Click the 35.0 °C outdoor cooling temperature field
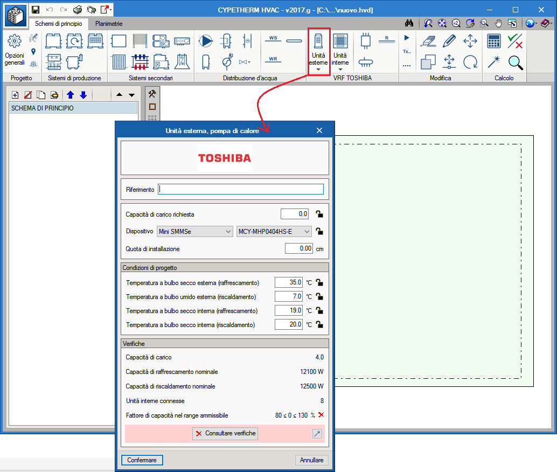 pyautogui.click(x=288, y=282)
